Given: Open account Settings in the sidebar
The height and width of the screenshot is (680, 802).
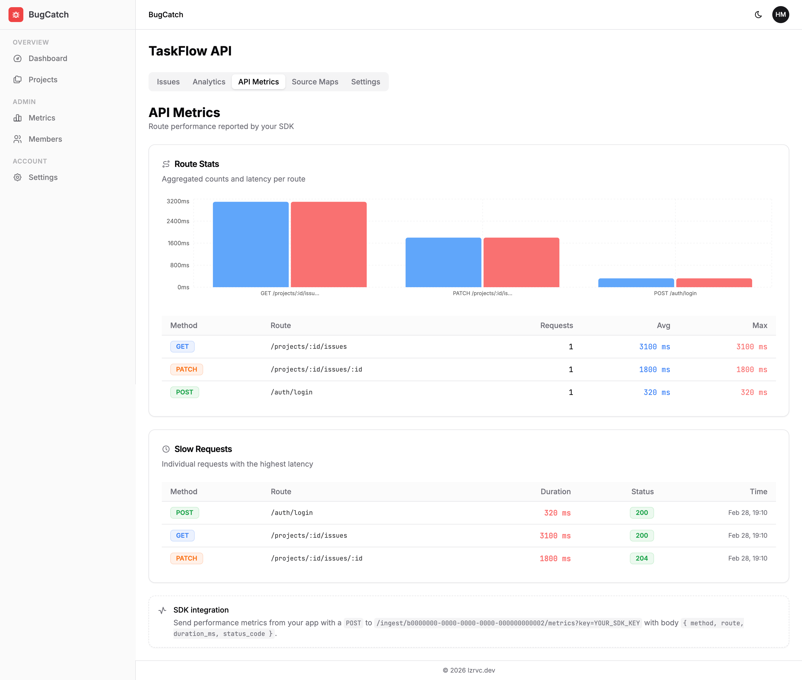Looking at the screenshot, I should pyautogui.click(x=43, y=177).
